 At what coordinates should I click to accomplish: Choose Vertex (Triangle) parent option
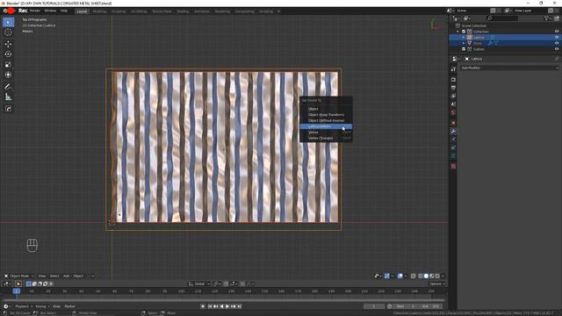pyautogui.click(x=326, y=139)
